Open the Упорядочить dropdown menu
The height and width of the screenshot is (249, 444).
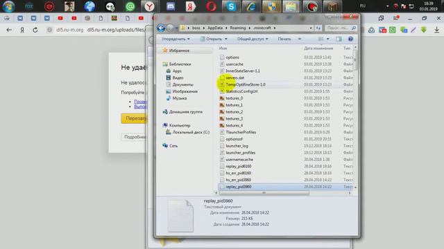(x=176, y=39)
